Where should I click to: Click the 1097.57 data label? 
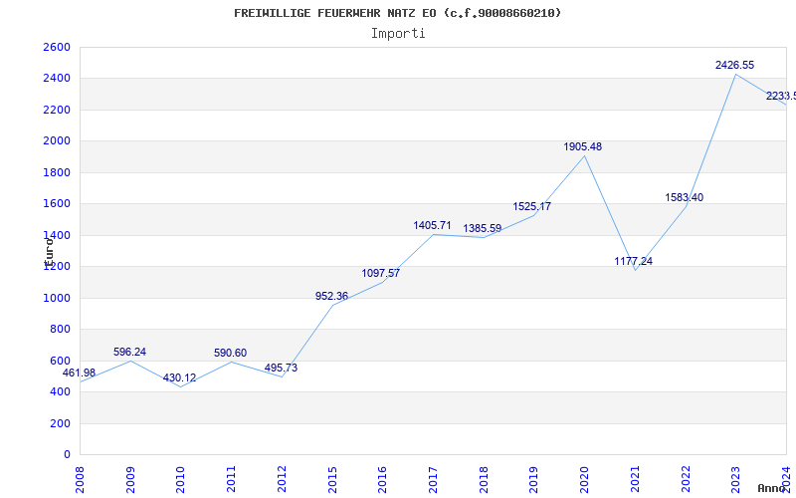pyautogui.click(x=380, y=273)
